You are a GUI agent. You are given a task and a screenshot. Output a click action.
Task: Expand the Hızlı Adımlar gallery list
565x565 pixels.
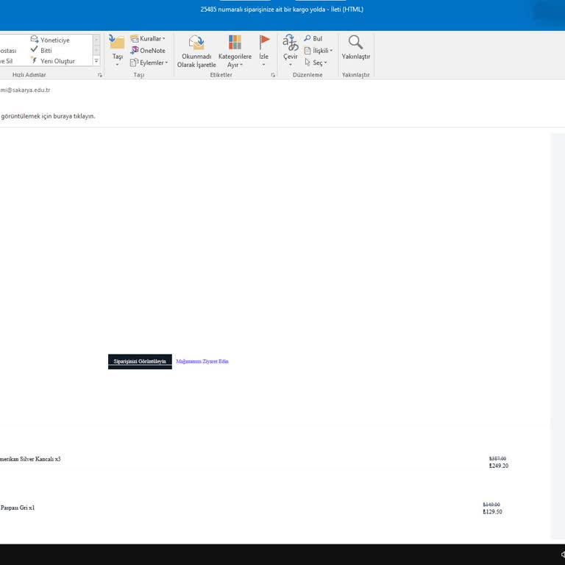(96, 61)
